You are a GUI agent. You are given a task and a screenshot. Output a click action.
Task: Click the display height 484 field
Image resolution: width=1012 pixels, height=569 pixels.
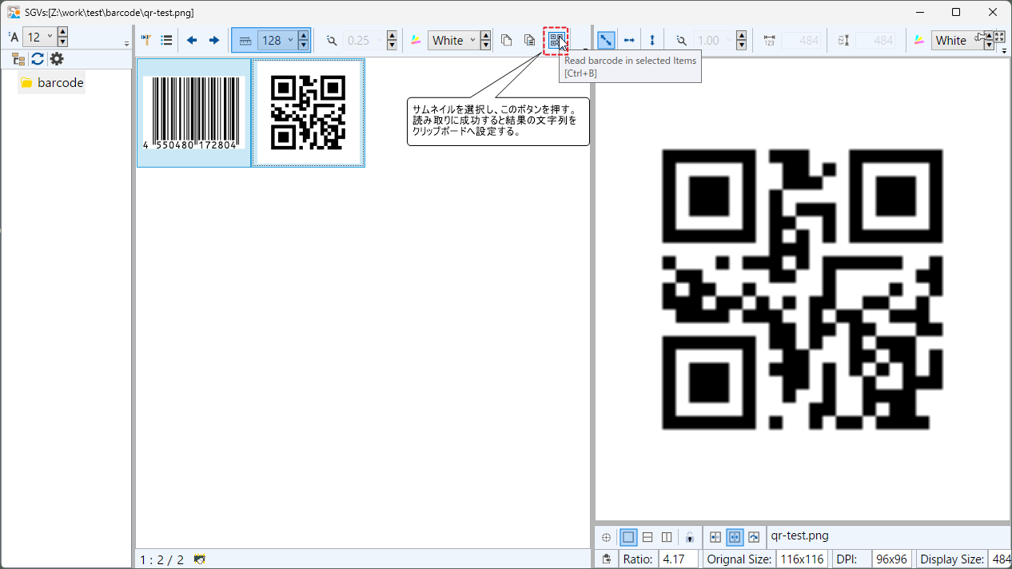[x=875, y=40]
